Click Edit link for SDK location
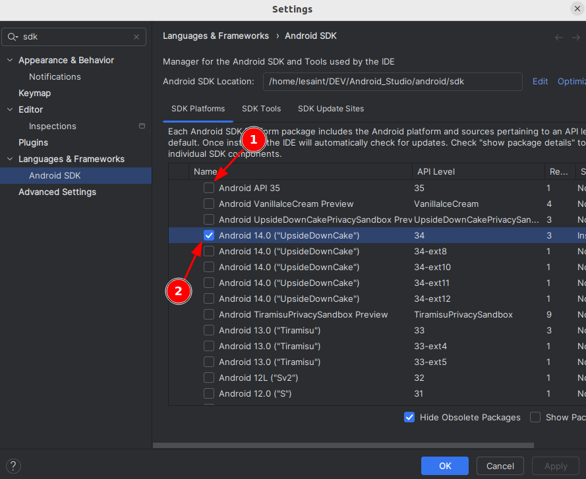586x479 pixels. tap(540, 82)
